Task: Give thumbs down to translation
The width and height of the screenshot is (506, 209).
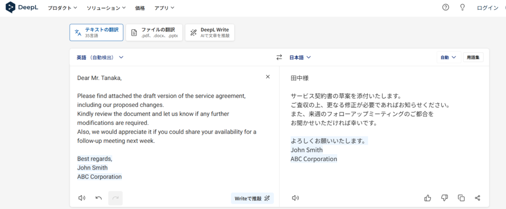Action: point(444,198)
